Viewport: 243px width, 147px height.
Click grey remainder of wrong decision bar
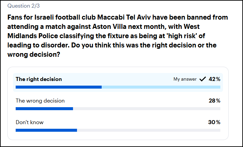pos(146,109)
